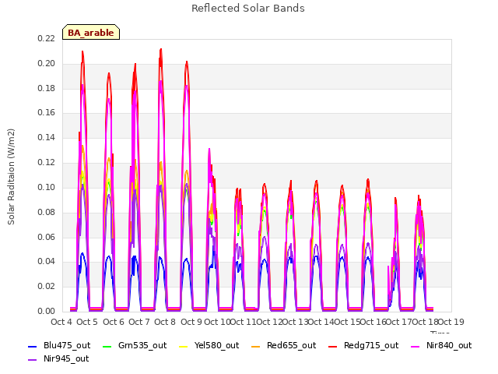The height and width of the screenshot is (374, 498).
Task: Click the Oct 5 blue curve peak
Action: pyautogui.click(x=82, y=255)
